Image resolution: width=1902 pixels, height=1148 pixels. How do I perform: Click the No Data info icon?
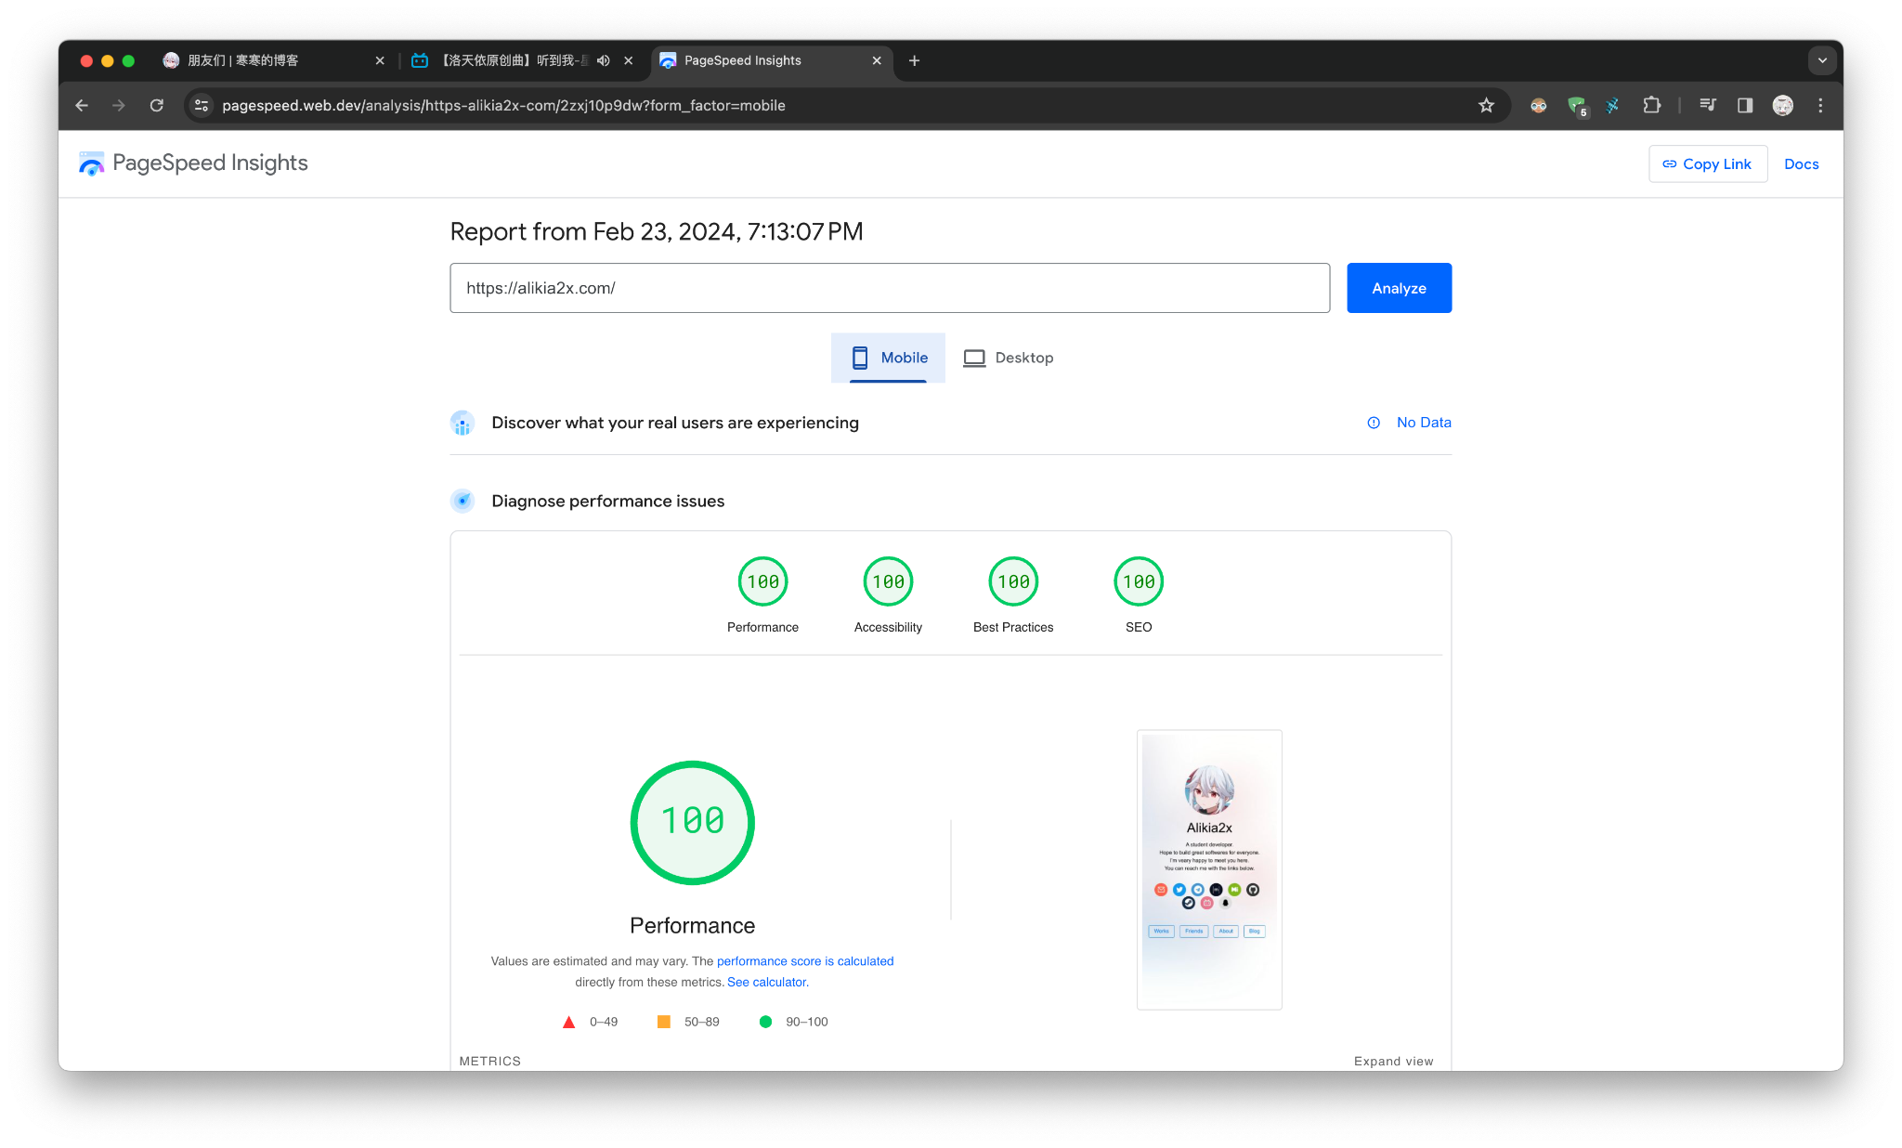(x=1374, y=423)
